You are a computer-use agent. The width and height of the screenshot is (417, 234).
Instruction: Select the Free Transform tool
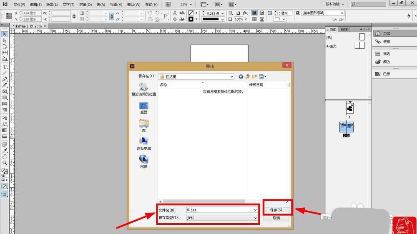click(5, 124)
